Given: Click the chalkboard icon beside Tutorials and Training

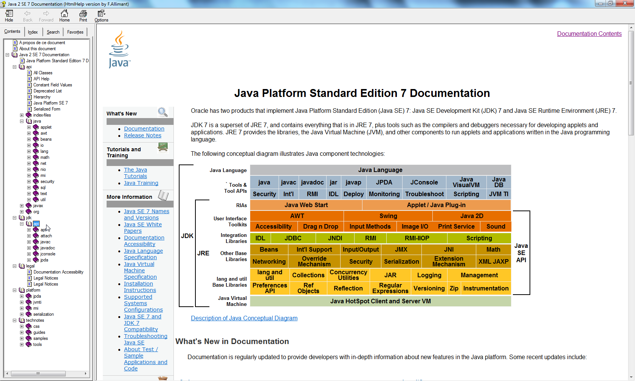Looking at the screenshot, I should point(163,147).
